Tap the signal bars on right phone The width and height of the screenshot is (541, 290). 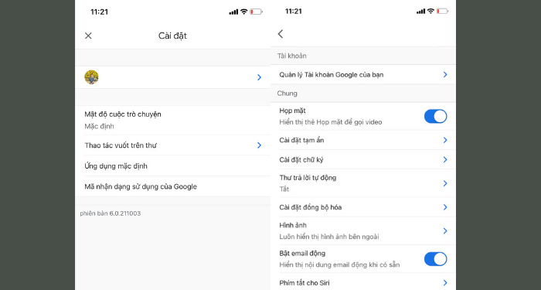(x=421, y=12)
